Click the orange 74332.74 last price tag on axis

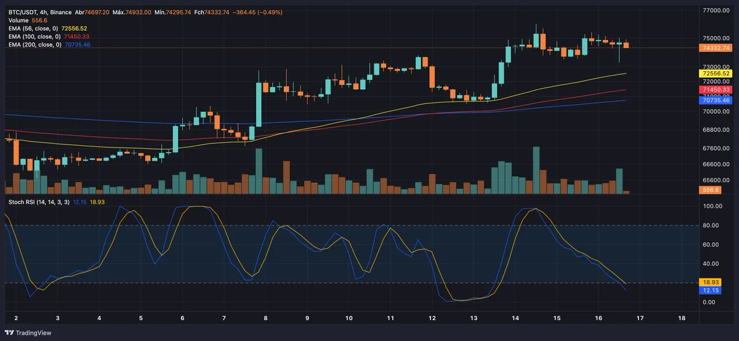click(716, 47)
